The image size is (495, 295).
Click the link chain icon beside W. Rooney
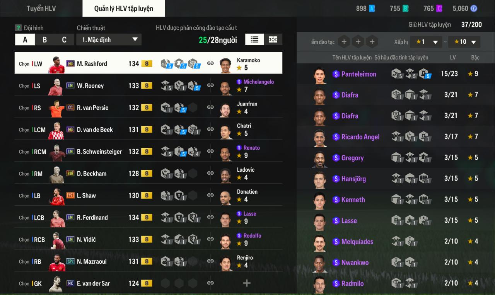click(210, 85)
